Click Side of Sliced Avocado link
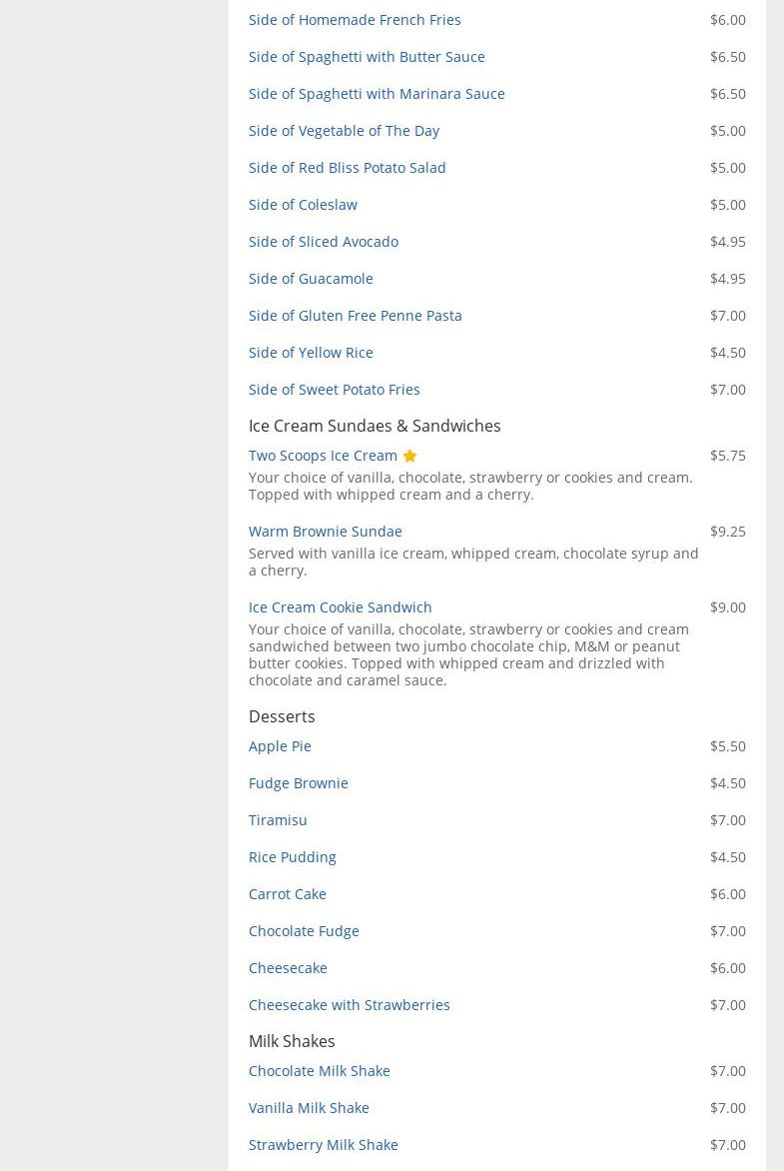The image size is (784, 1171). click(x=323, y=242)
